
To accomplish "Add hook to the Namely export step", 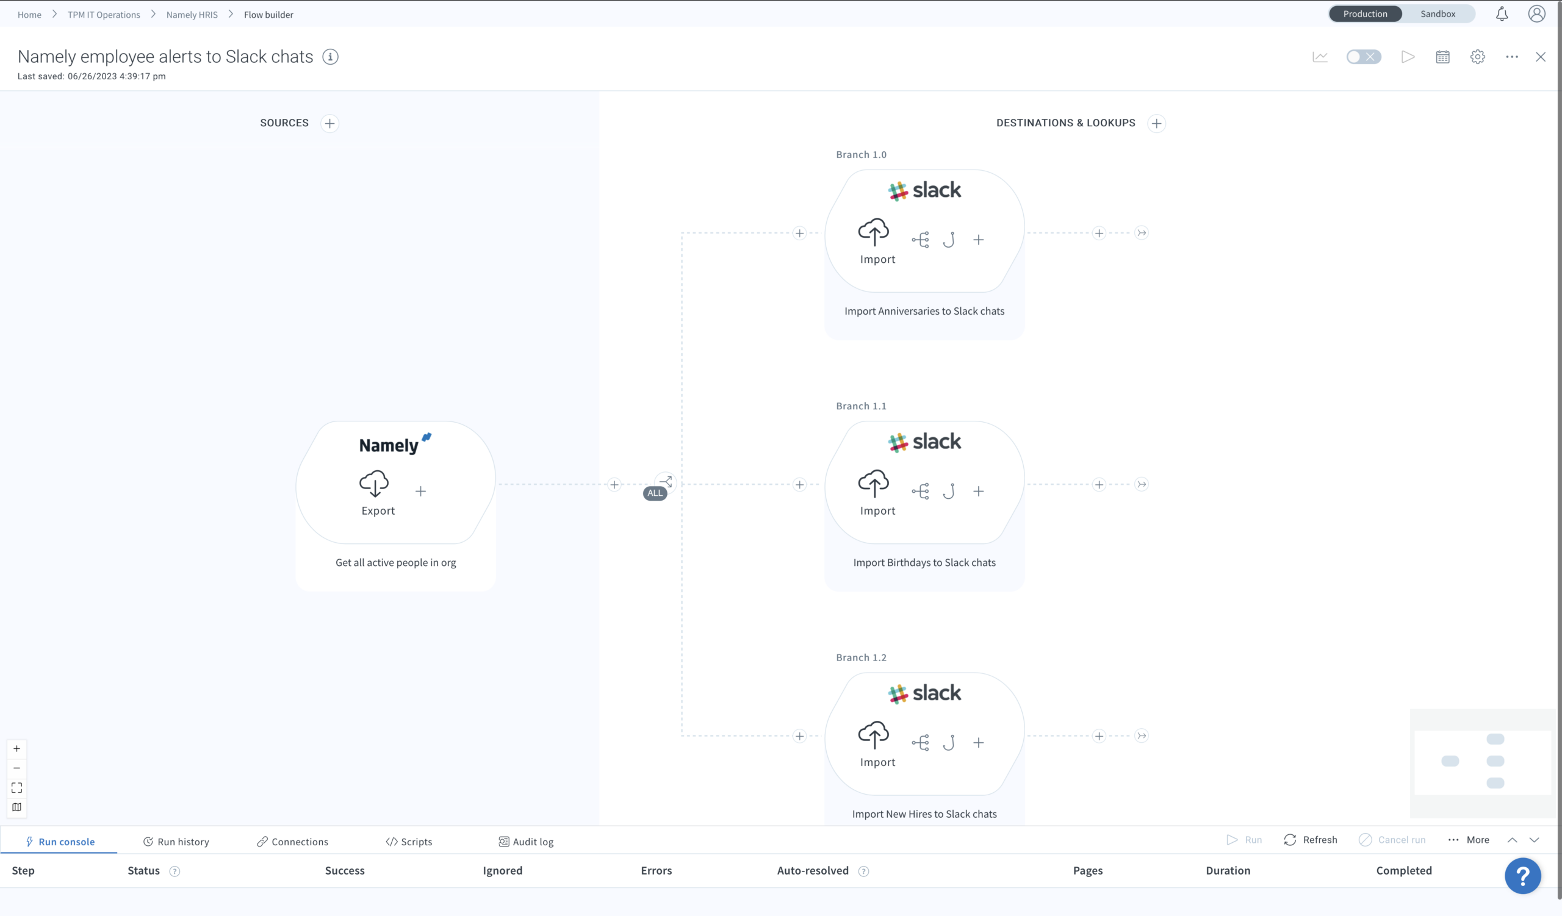I will click(x=420, y=491).
